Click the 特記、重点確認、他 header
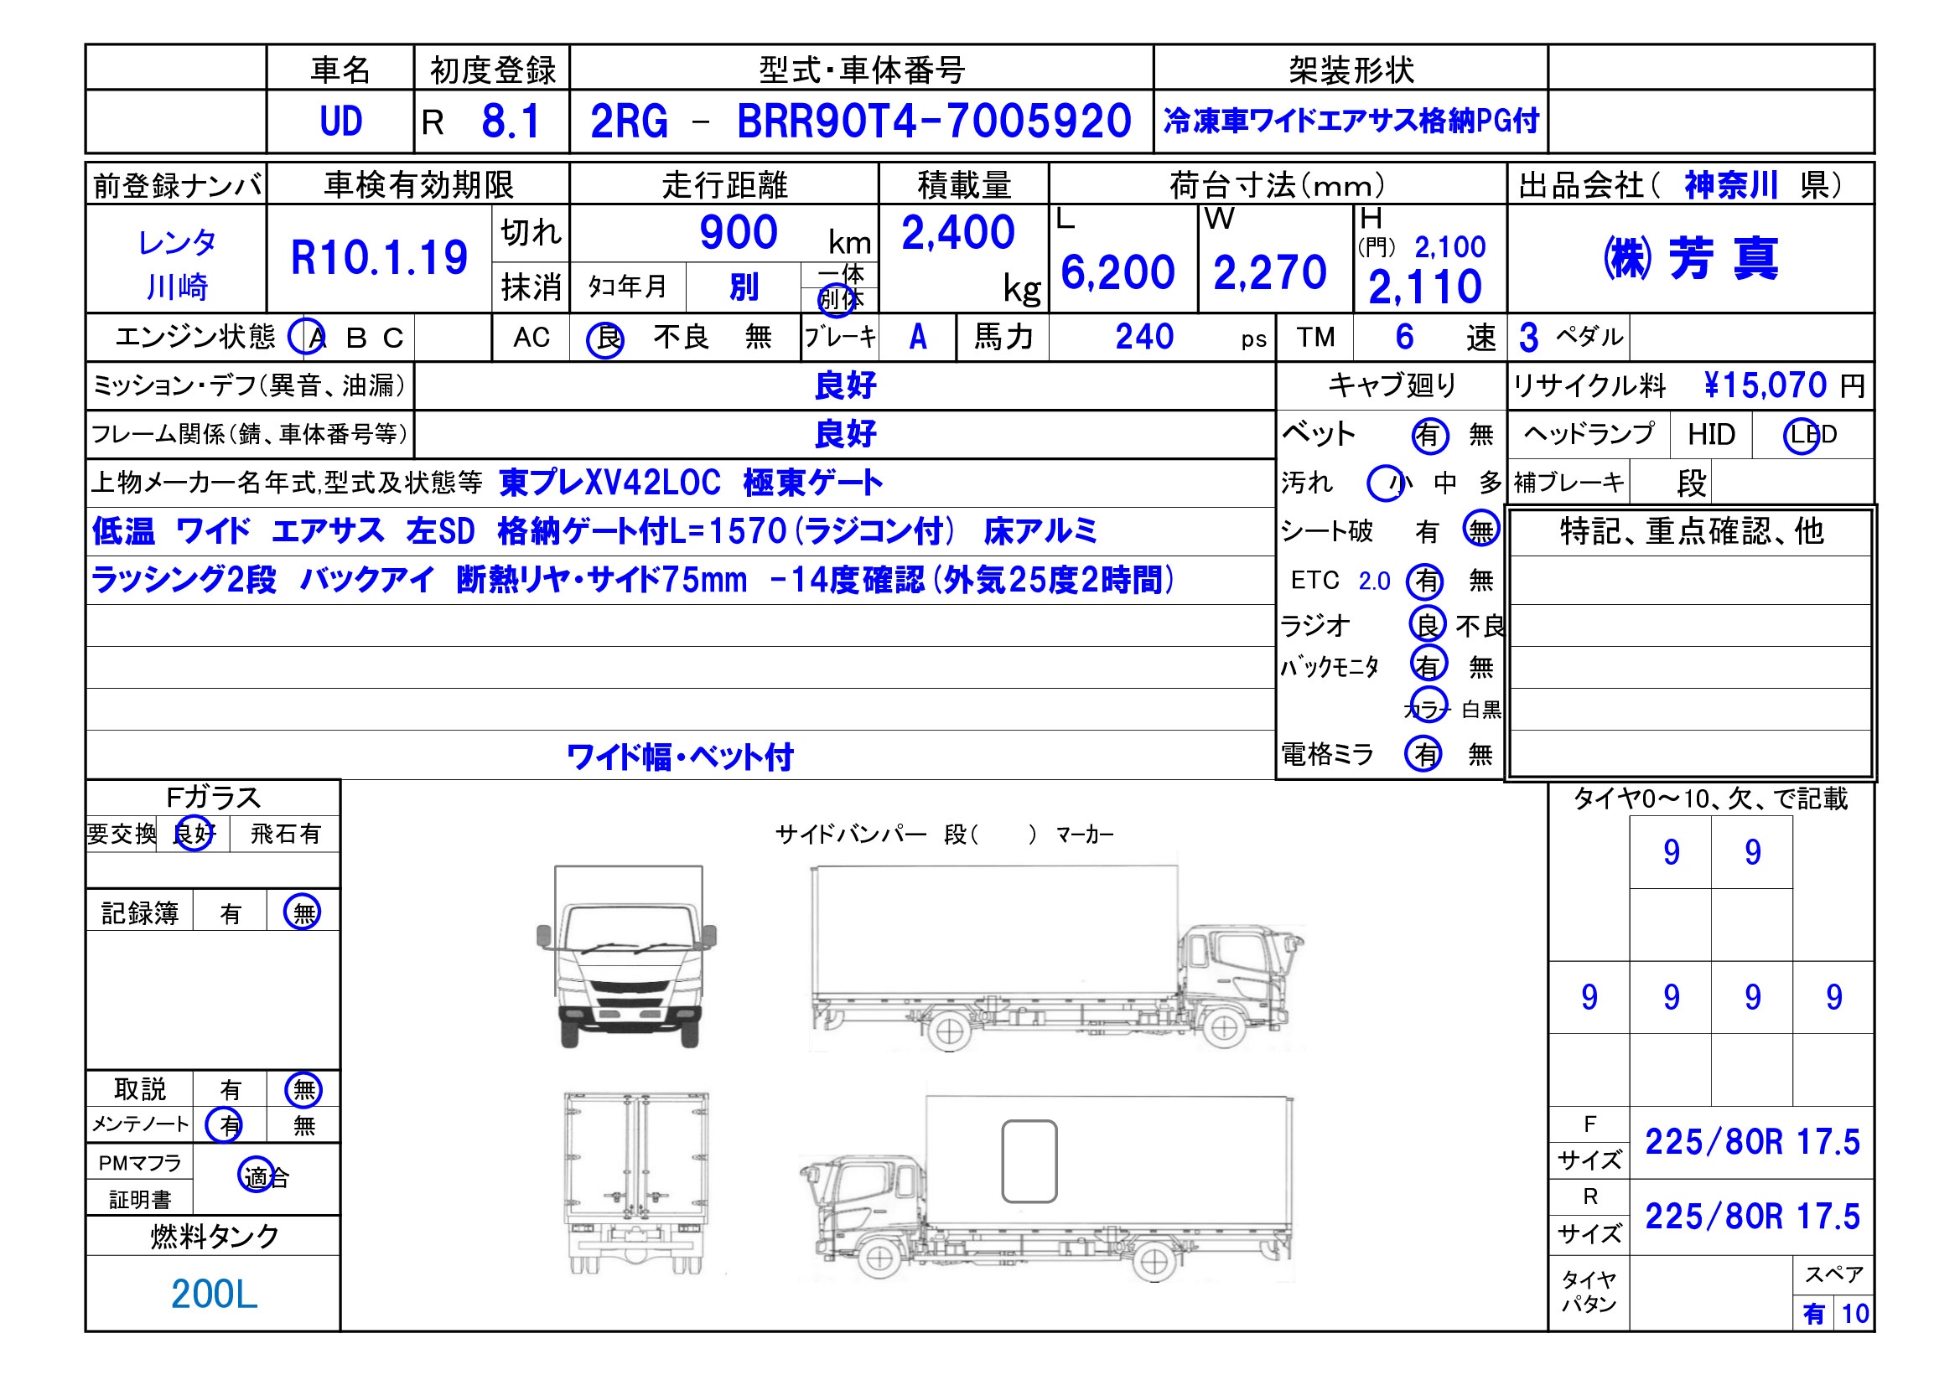The width and height of the screenshot is (1960, 1385). [1691, 530]
